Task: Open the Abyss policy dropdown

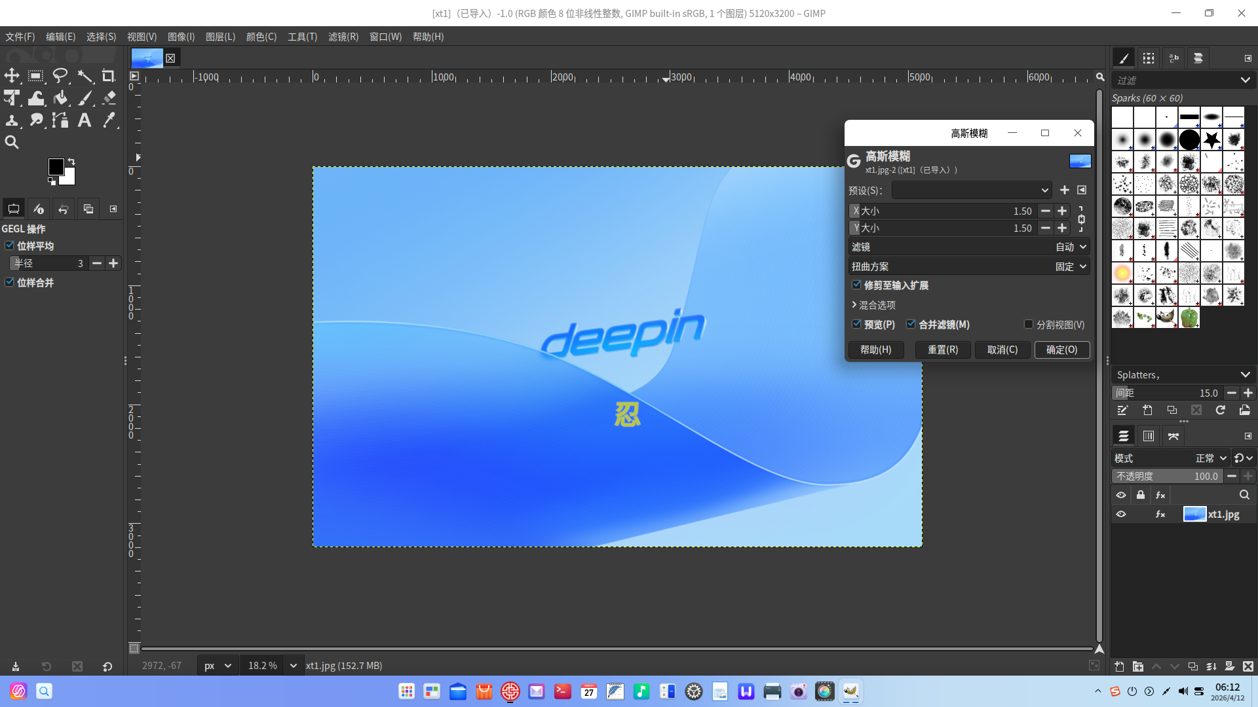Action: 969,266
